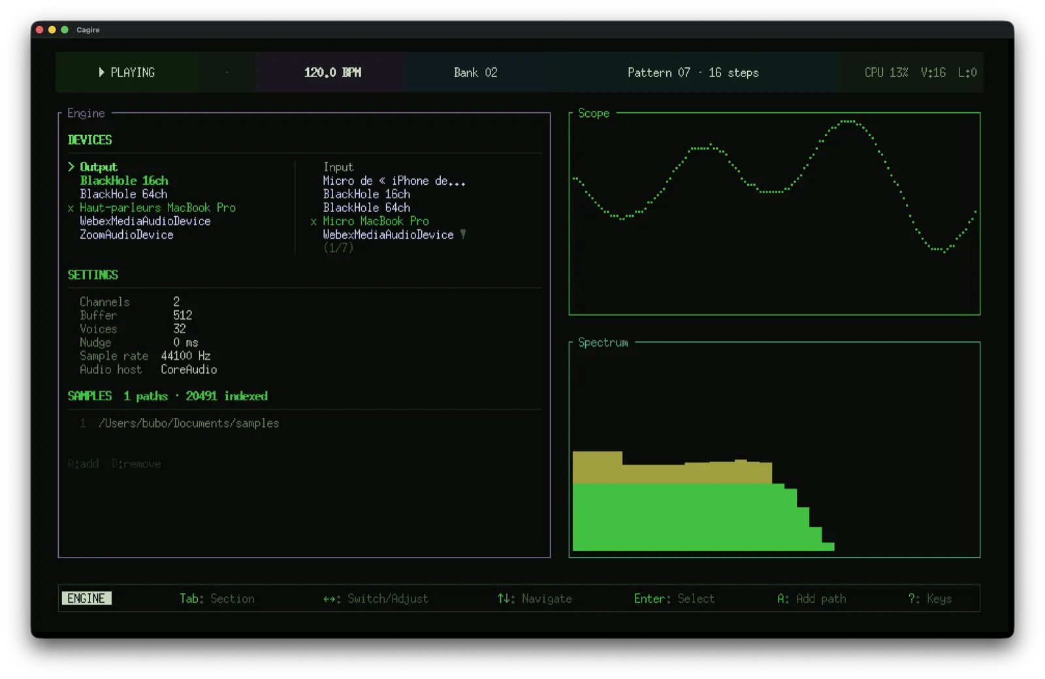This screenshot has height=679, width=1045.
Task: Select BlackHole 64ch as output device
Action: pos(123,195)
